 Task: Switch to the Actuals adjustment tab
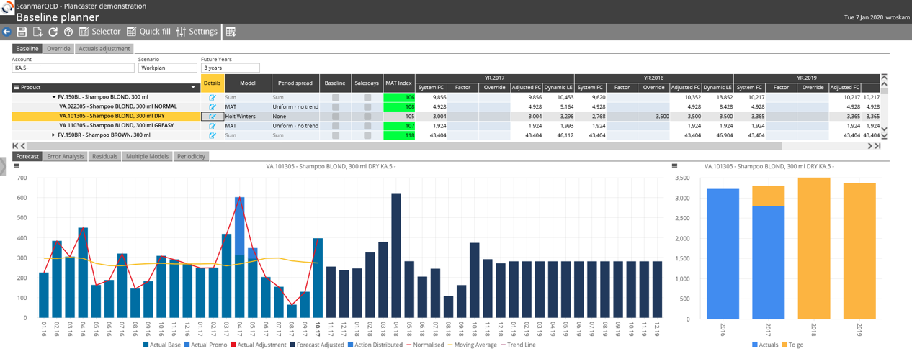click(x=104, y=49)
